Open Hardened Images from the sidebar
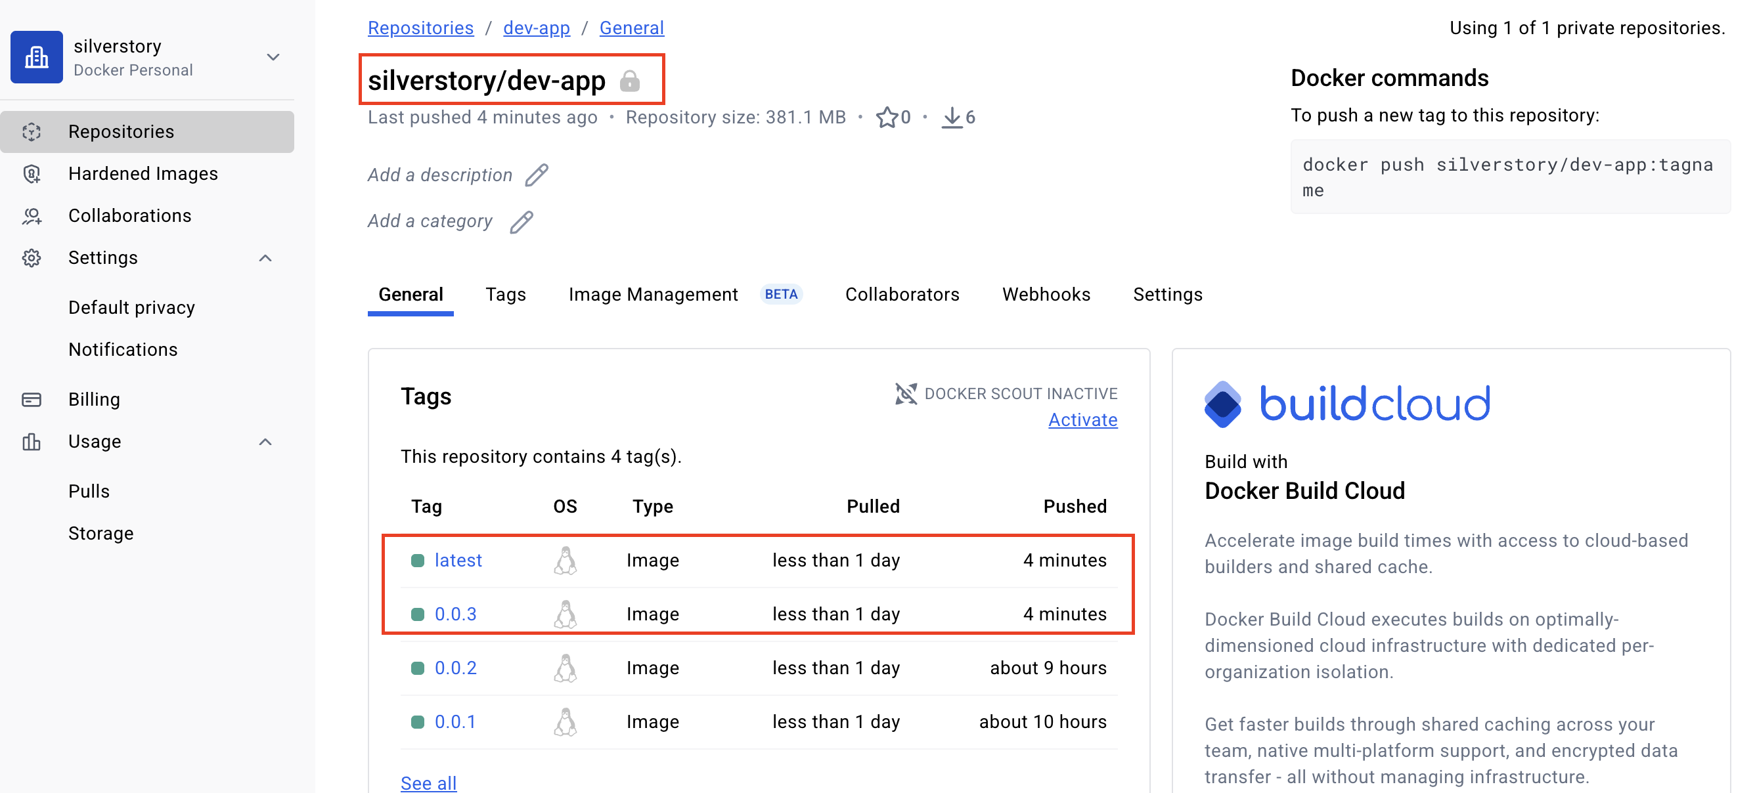This screenshot has height=793, width=1755. coord(143,173)
